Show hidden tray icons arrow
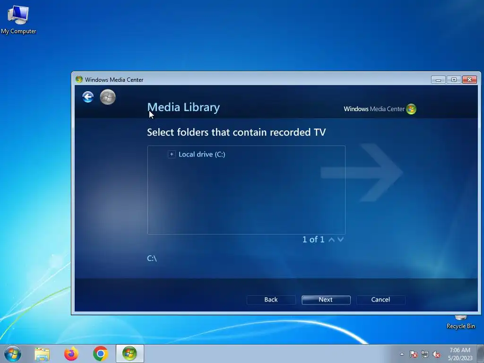The width and height of the screenshot is (484, 363). pos(402,354)
